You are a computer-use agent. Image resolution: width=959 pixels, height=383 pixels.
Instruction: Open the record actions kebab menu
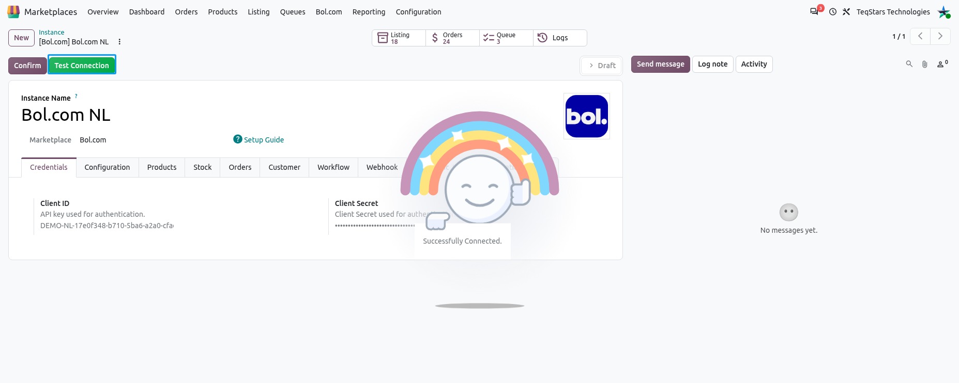tap(119, 42)
